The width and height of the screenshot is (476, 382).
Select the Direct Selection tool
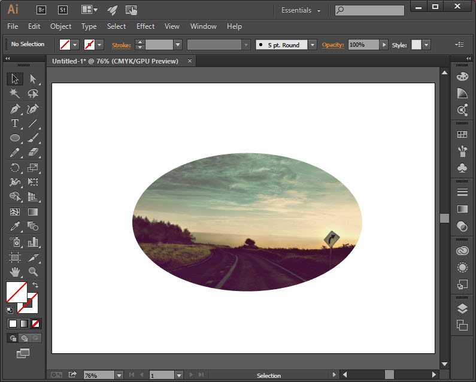pyautogui.click(x=33, y=79)
